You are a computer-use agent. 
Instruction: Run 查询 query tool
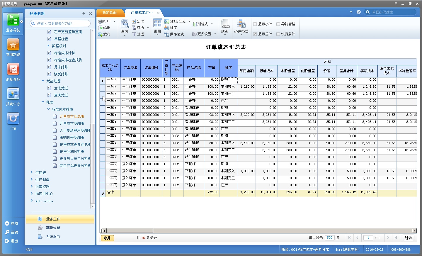click(x=125, y=26)
